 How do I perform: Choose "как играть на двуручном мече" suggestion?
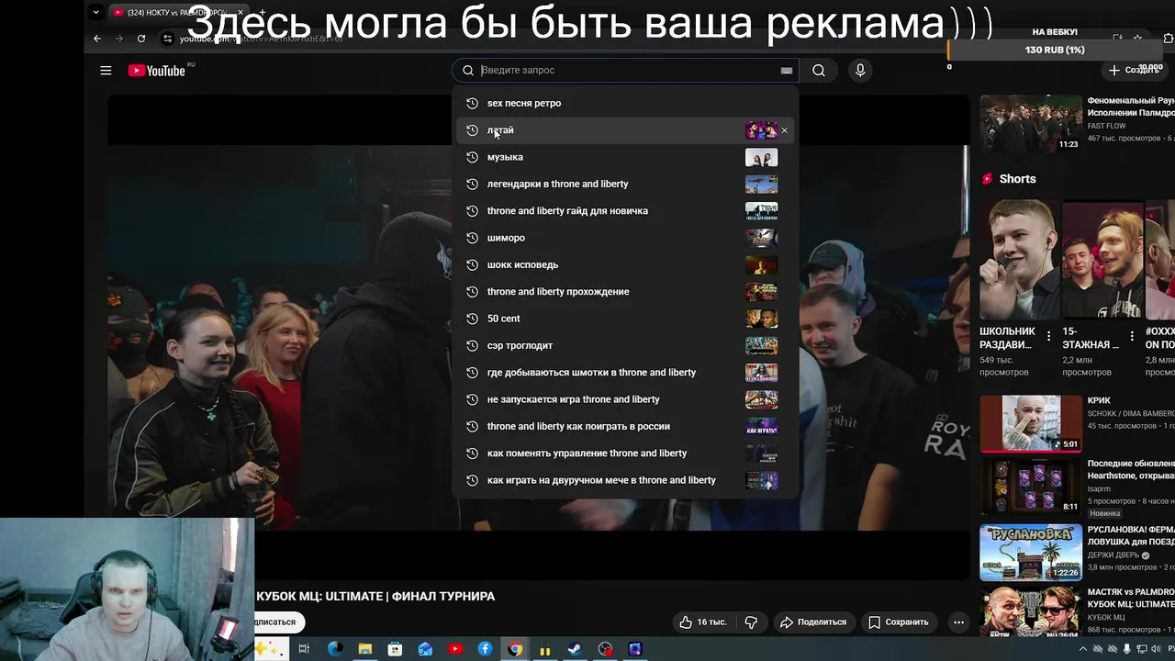click(625, 480)
